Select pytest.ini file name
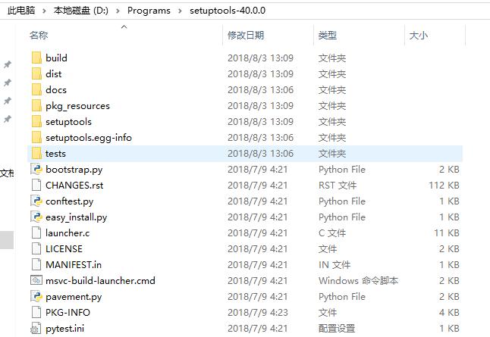Screen dimensions: 490x337 64,329
